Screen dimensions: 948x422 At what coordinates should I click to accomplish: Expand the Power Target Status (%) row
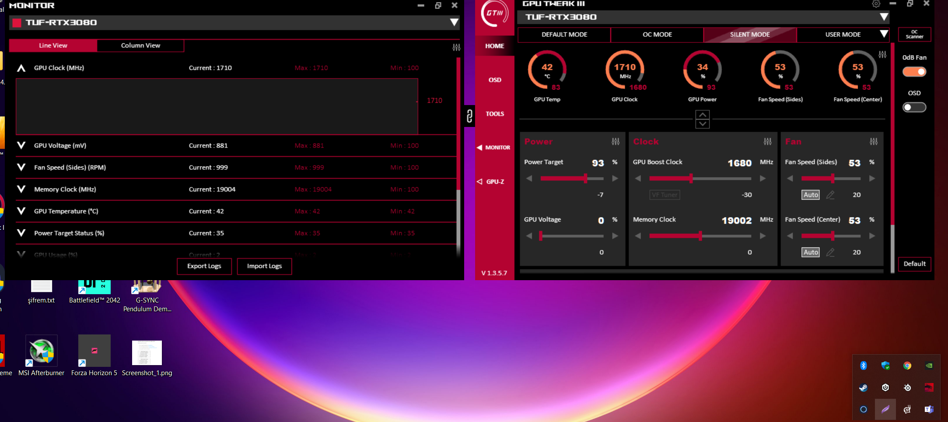tap(21, 233)
